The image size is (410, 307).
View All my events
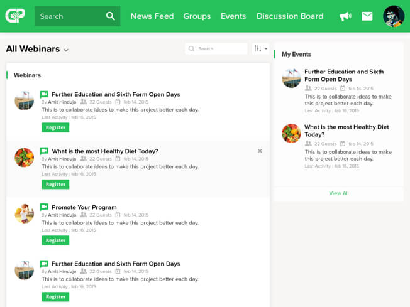(x=338, y=193)
